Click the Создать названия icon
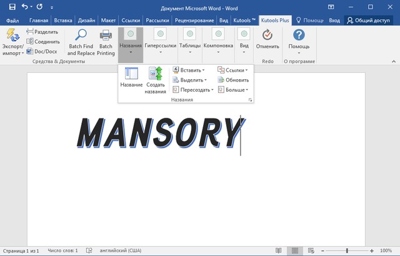Screen dimensions: 400x256 [155, 74]
